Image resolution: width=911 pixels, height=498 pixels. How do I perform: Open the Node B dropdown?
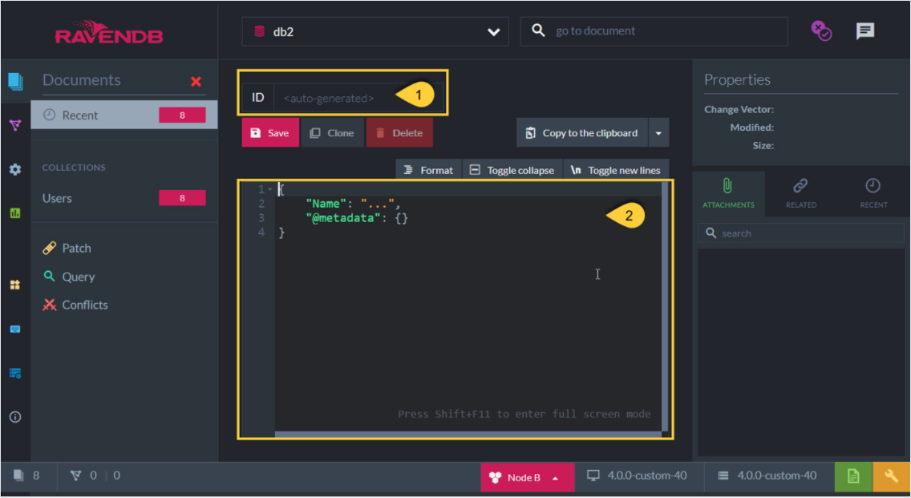pos(527,476)
